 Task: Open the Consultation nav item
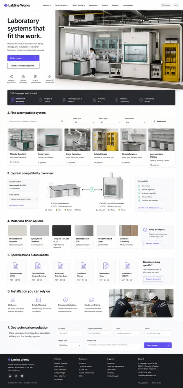point(128,5)
